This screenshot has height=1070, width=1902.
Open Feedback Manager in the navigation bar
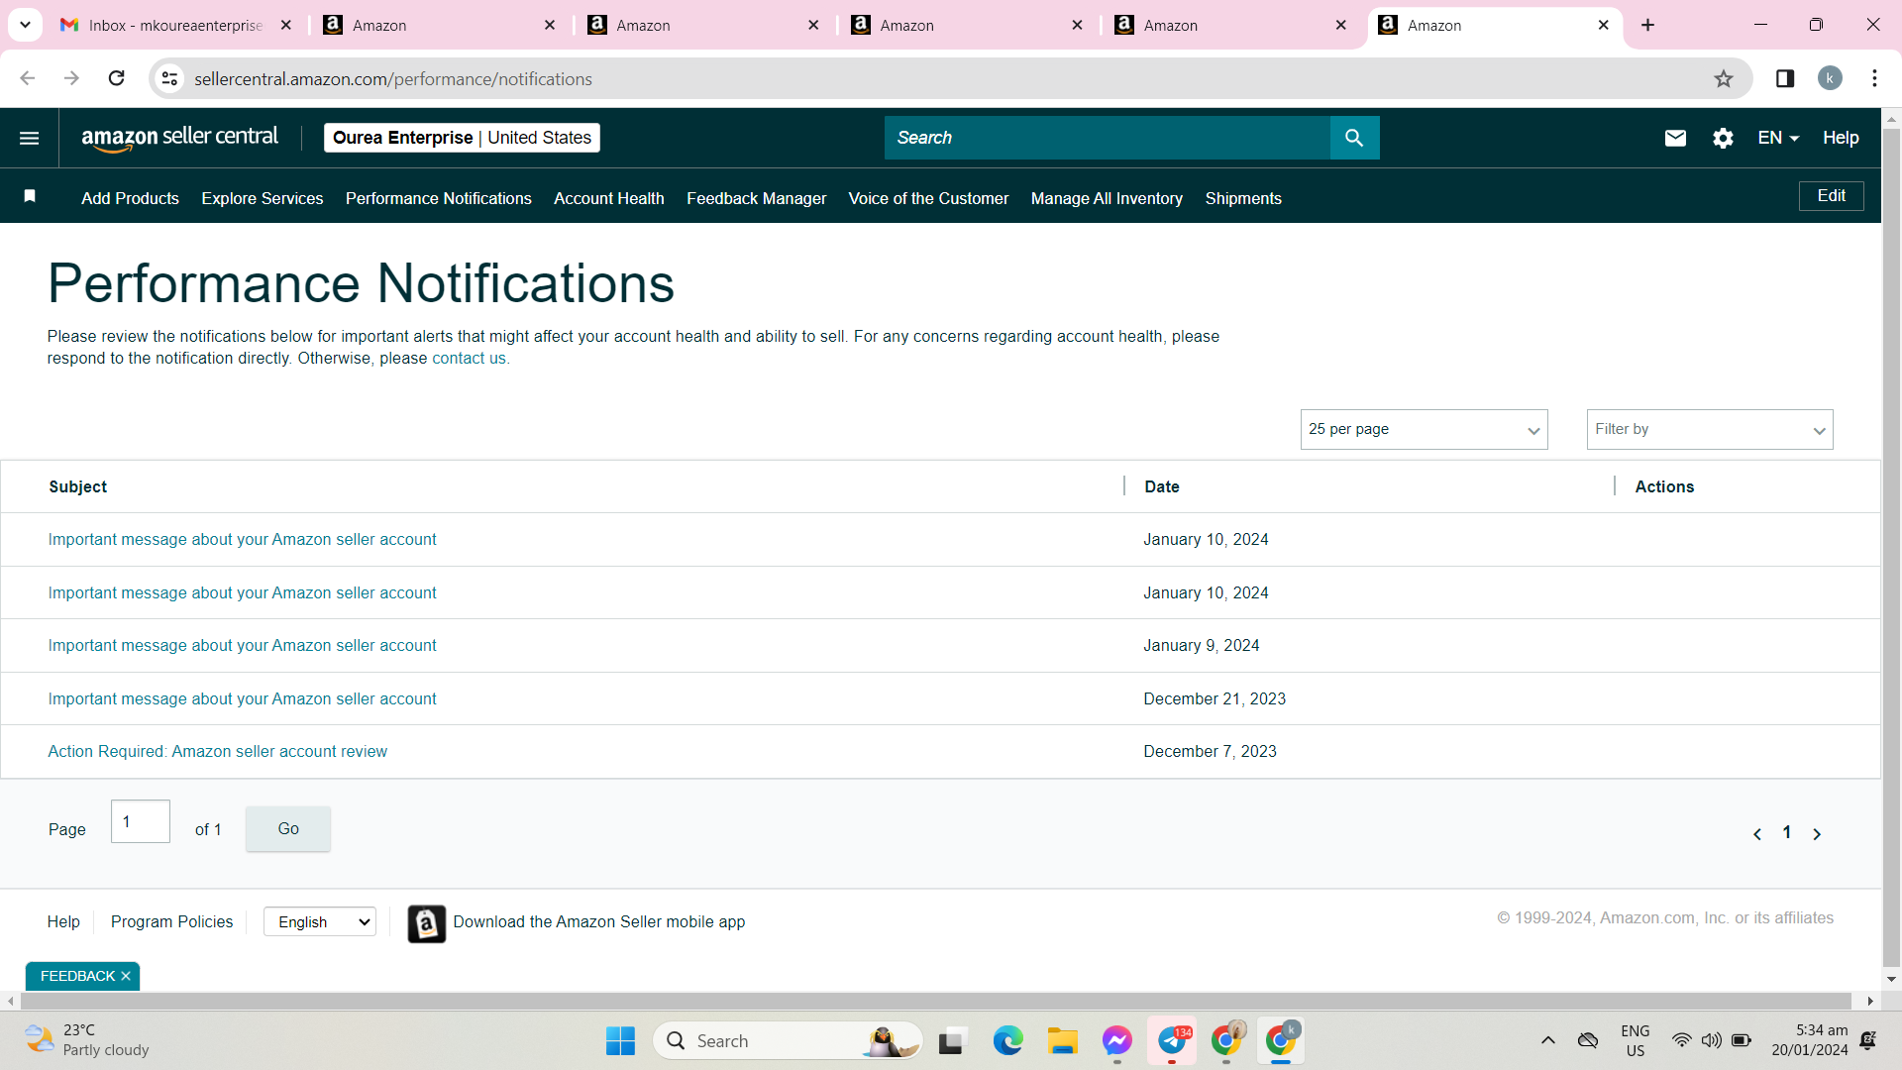click(756, 198)
